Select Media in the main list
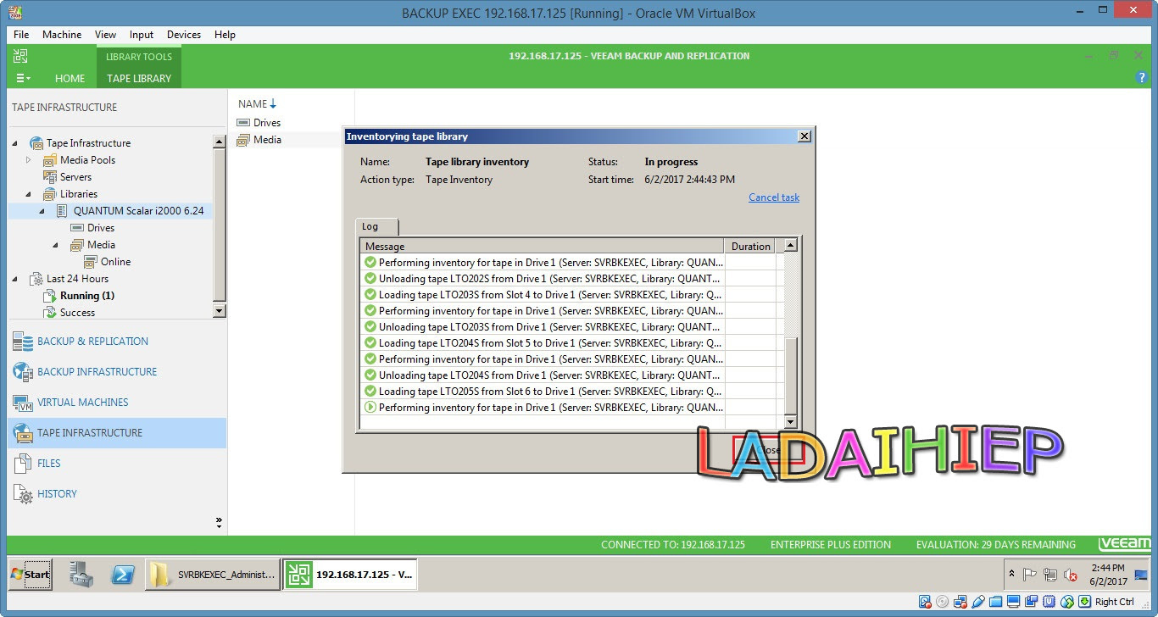This screenshot has height=617, width=1158. coord(266,140)
